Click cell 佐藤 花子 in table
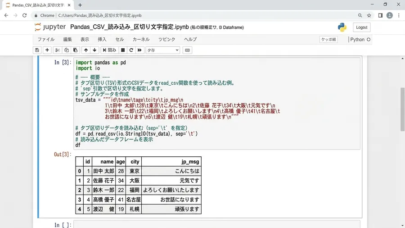 103,181
